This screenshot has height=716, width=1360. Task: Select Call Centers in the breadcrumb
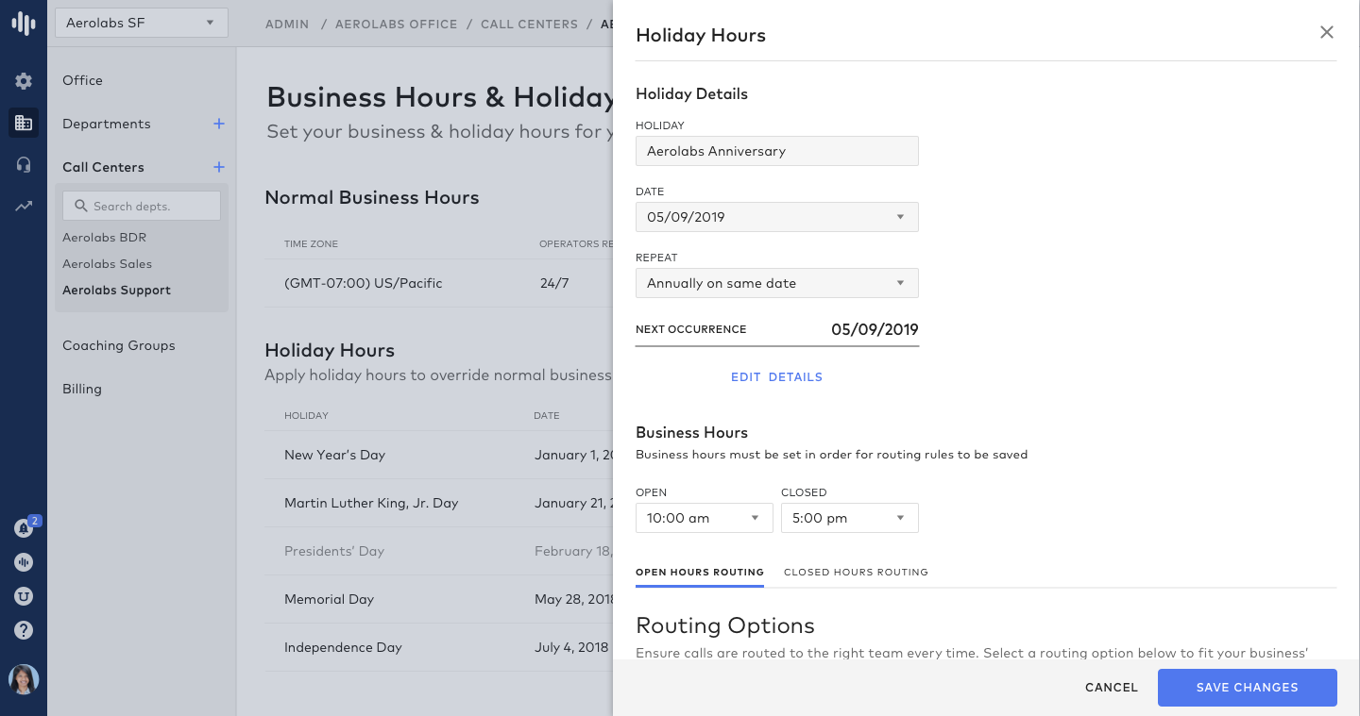tap(529, 24)
